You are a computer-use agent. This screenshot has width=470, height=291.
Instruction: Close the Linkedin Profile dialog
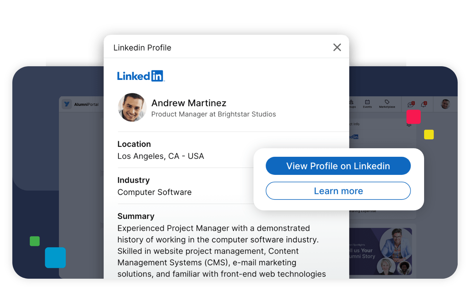coord(337,47)
